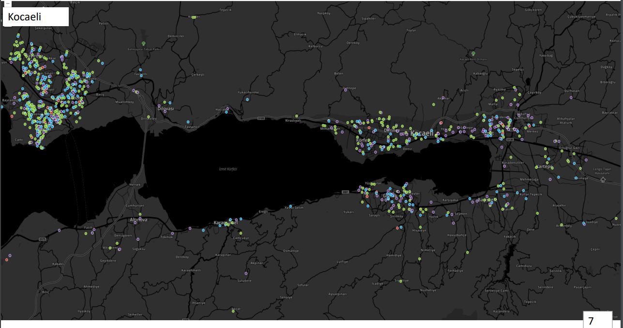The height and width of the screenshot is (328, 623).
Task: Click the Biberoğlu map label
Action: (x=607, y=82)
